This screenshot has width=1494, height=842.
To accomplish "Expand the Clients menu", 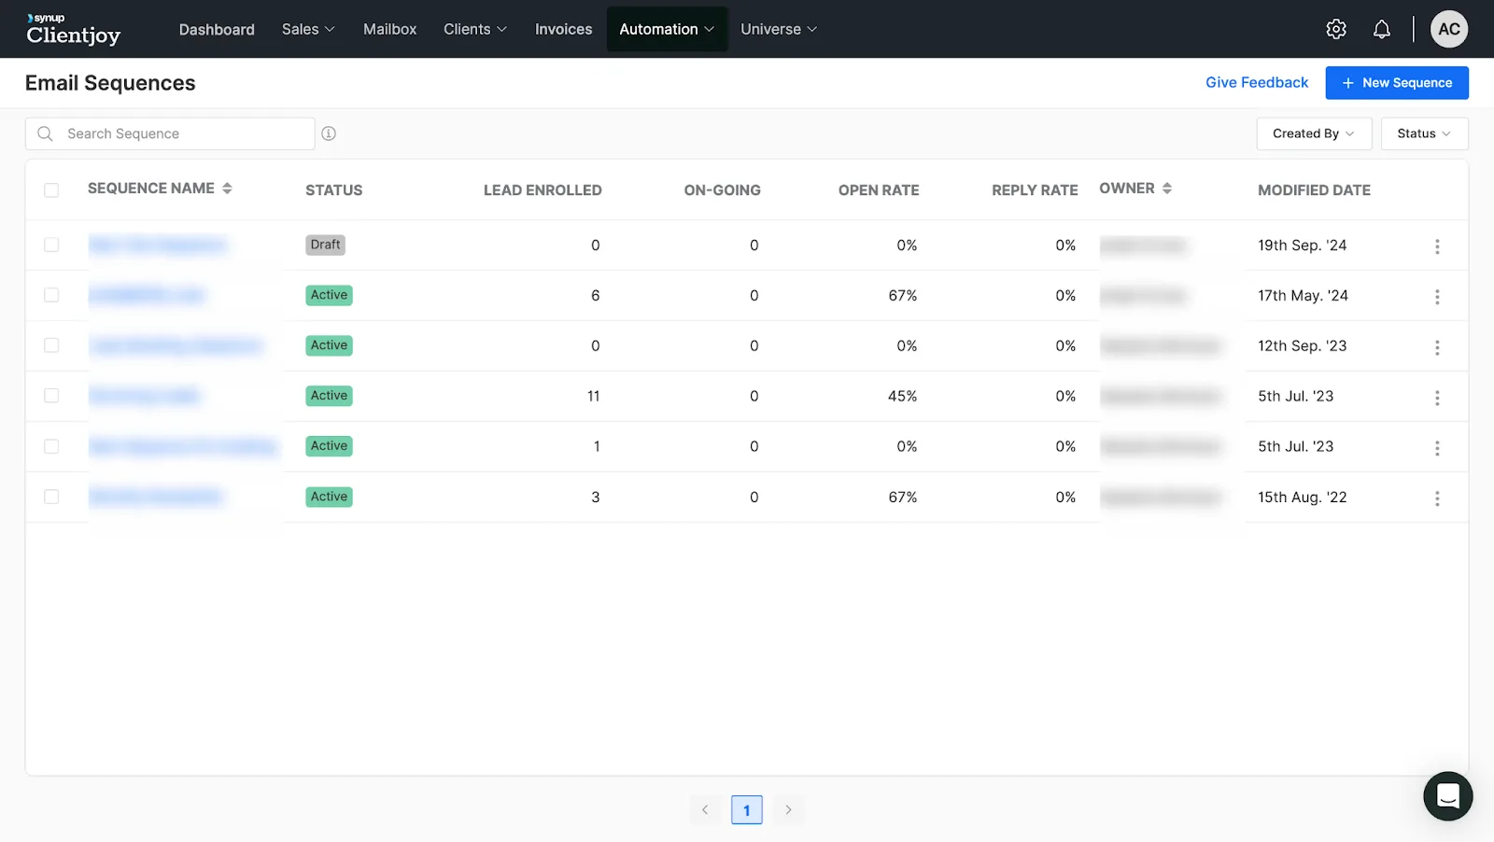I will [x=475, y=29].
